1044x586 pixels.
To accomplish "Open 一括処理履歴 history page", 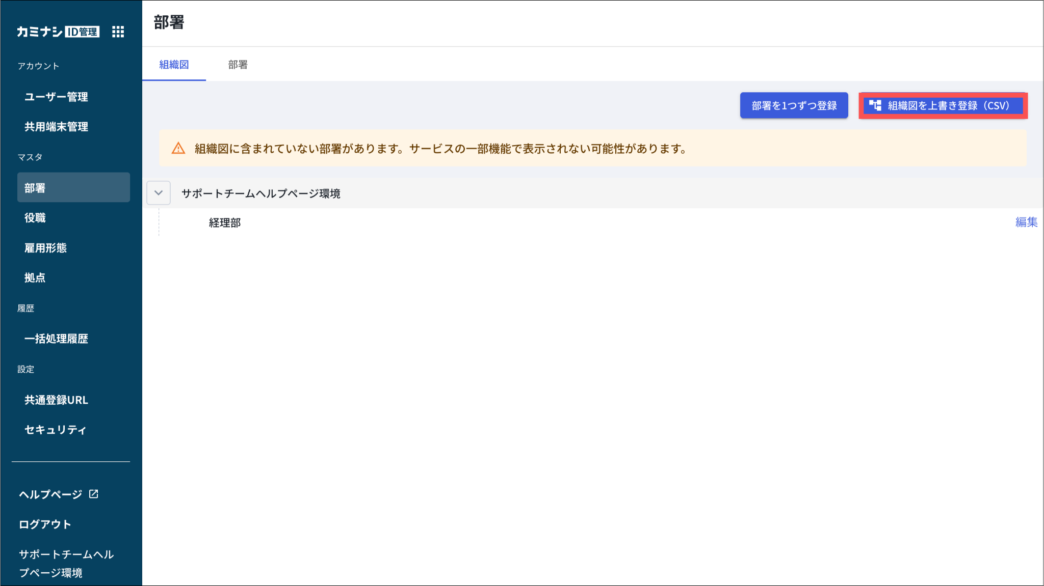I will pyautogui.click(x=56, y=339).
